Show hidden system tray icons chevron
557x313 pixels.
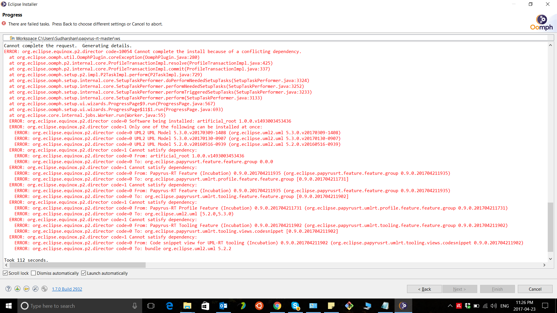pyautogui.click(x=450, y=306)
